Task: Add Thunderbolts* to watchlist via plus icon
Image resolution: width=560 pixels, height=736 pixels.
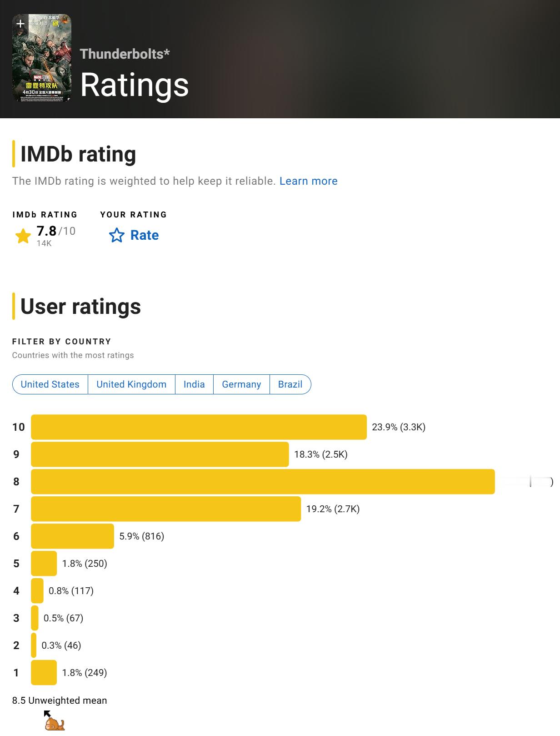Action: pos(20,24)
